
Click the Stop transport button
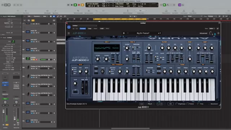tap(72, 5)
